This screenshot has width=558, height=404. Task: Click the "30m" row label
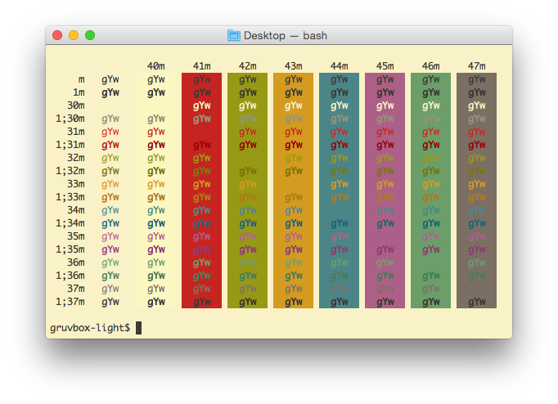point(76,105)
